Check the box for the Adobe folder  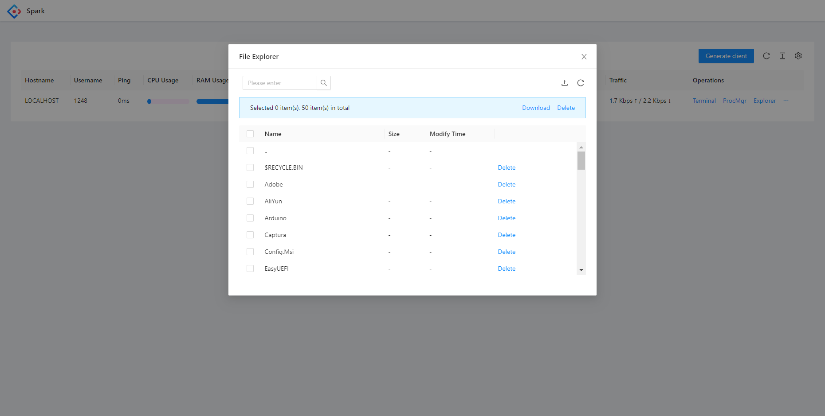pos(250,184)
